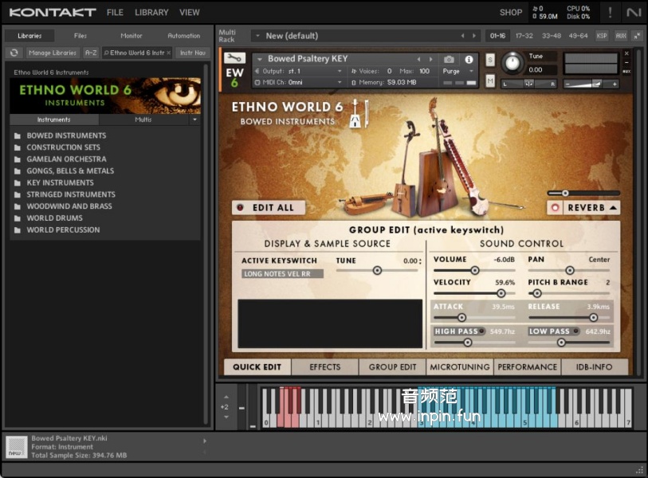Image resolution: width=648 pixels, height=478 pixels.
Task: Click the warning exclamation icon in top bar
Action: point(611,12)
